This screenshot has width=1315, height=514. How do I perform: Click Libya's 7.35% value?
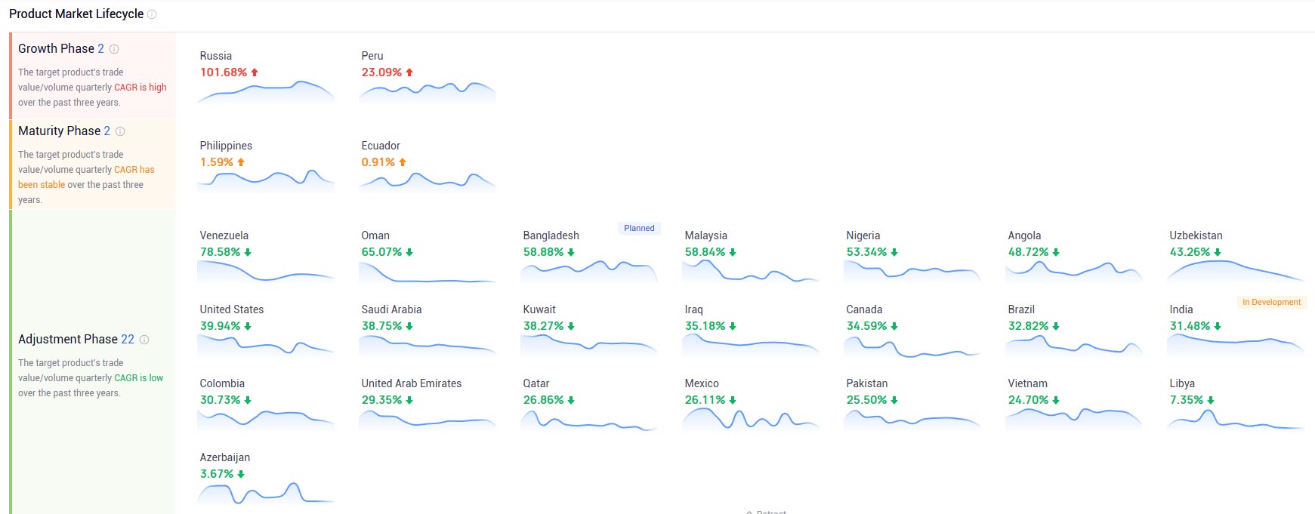pyautogui.click(x=1187, y=400)
